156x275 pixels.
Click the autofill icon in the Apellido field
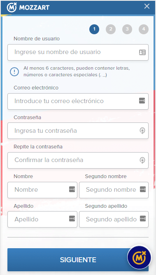click(72, 219)
